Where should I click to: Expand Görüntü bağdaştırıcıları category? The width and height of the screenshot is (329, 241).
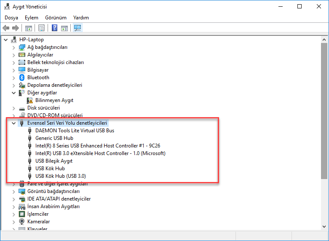(13, 191)
